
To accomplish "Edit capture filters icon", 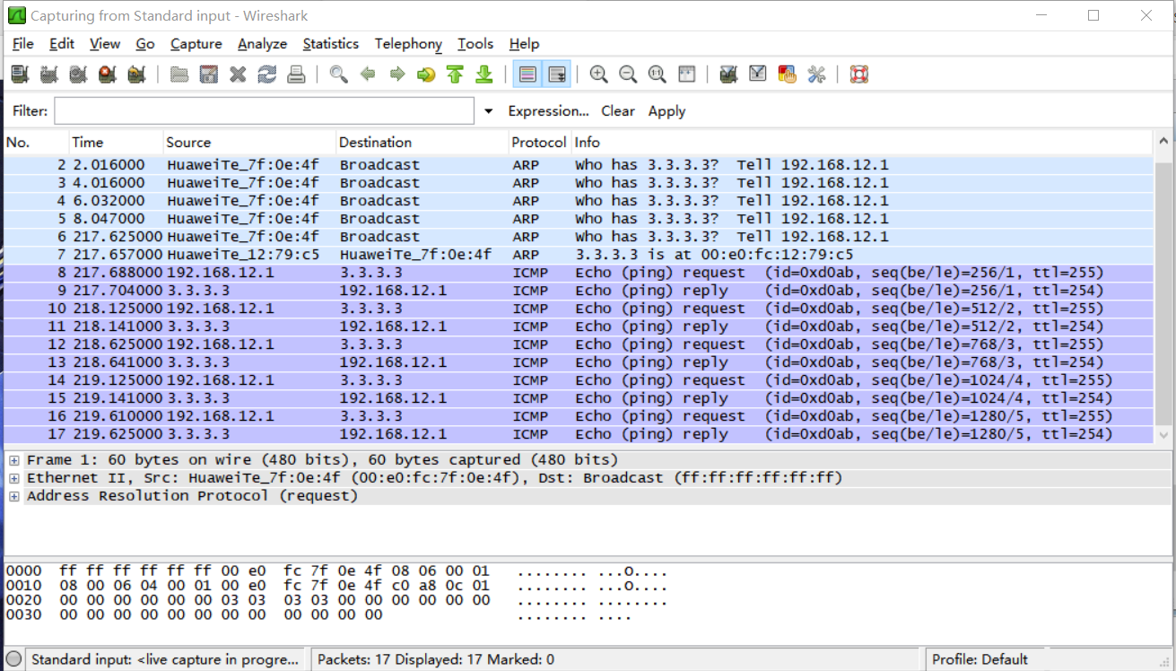I will (x=728, y=74).
